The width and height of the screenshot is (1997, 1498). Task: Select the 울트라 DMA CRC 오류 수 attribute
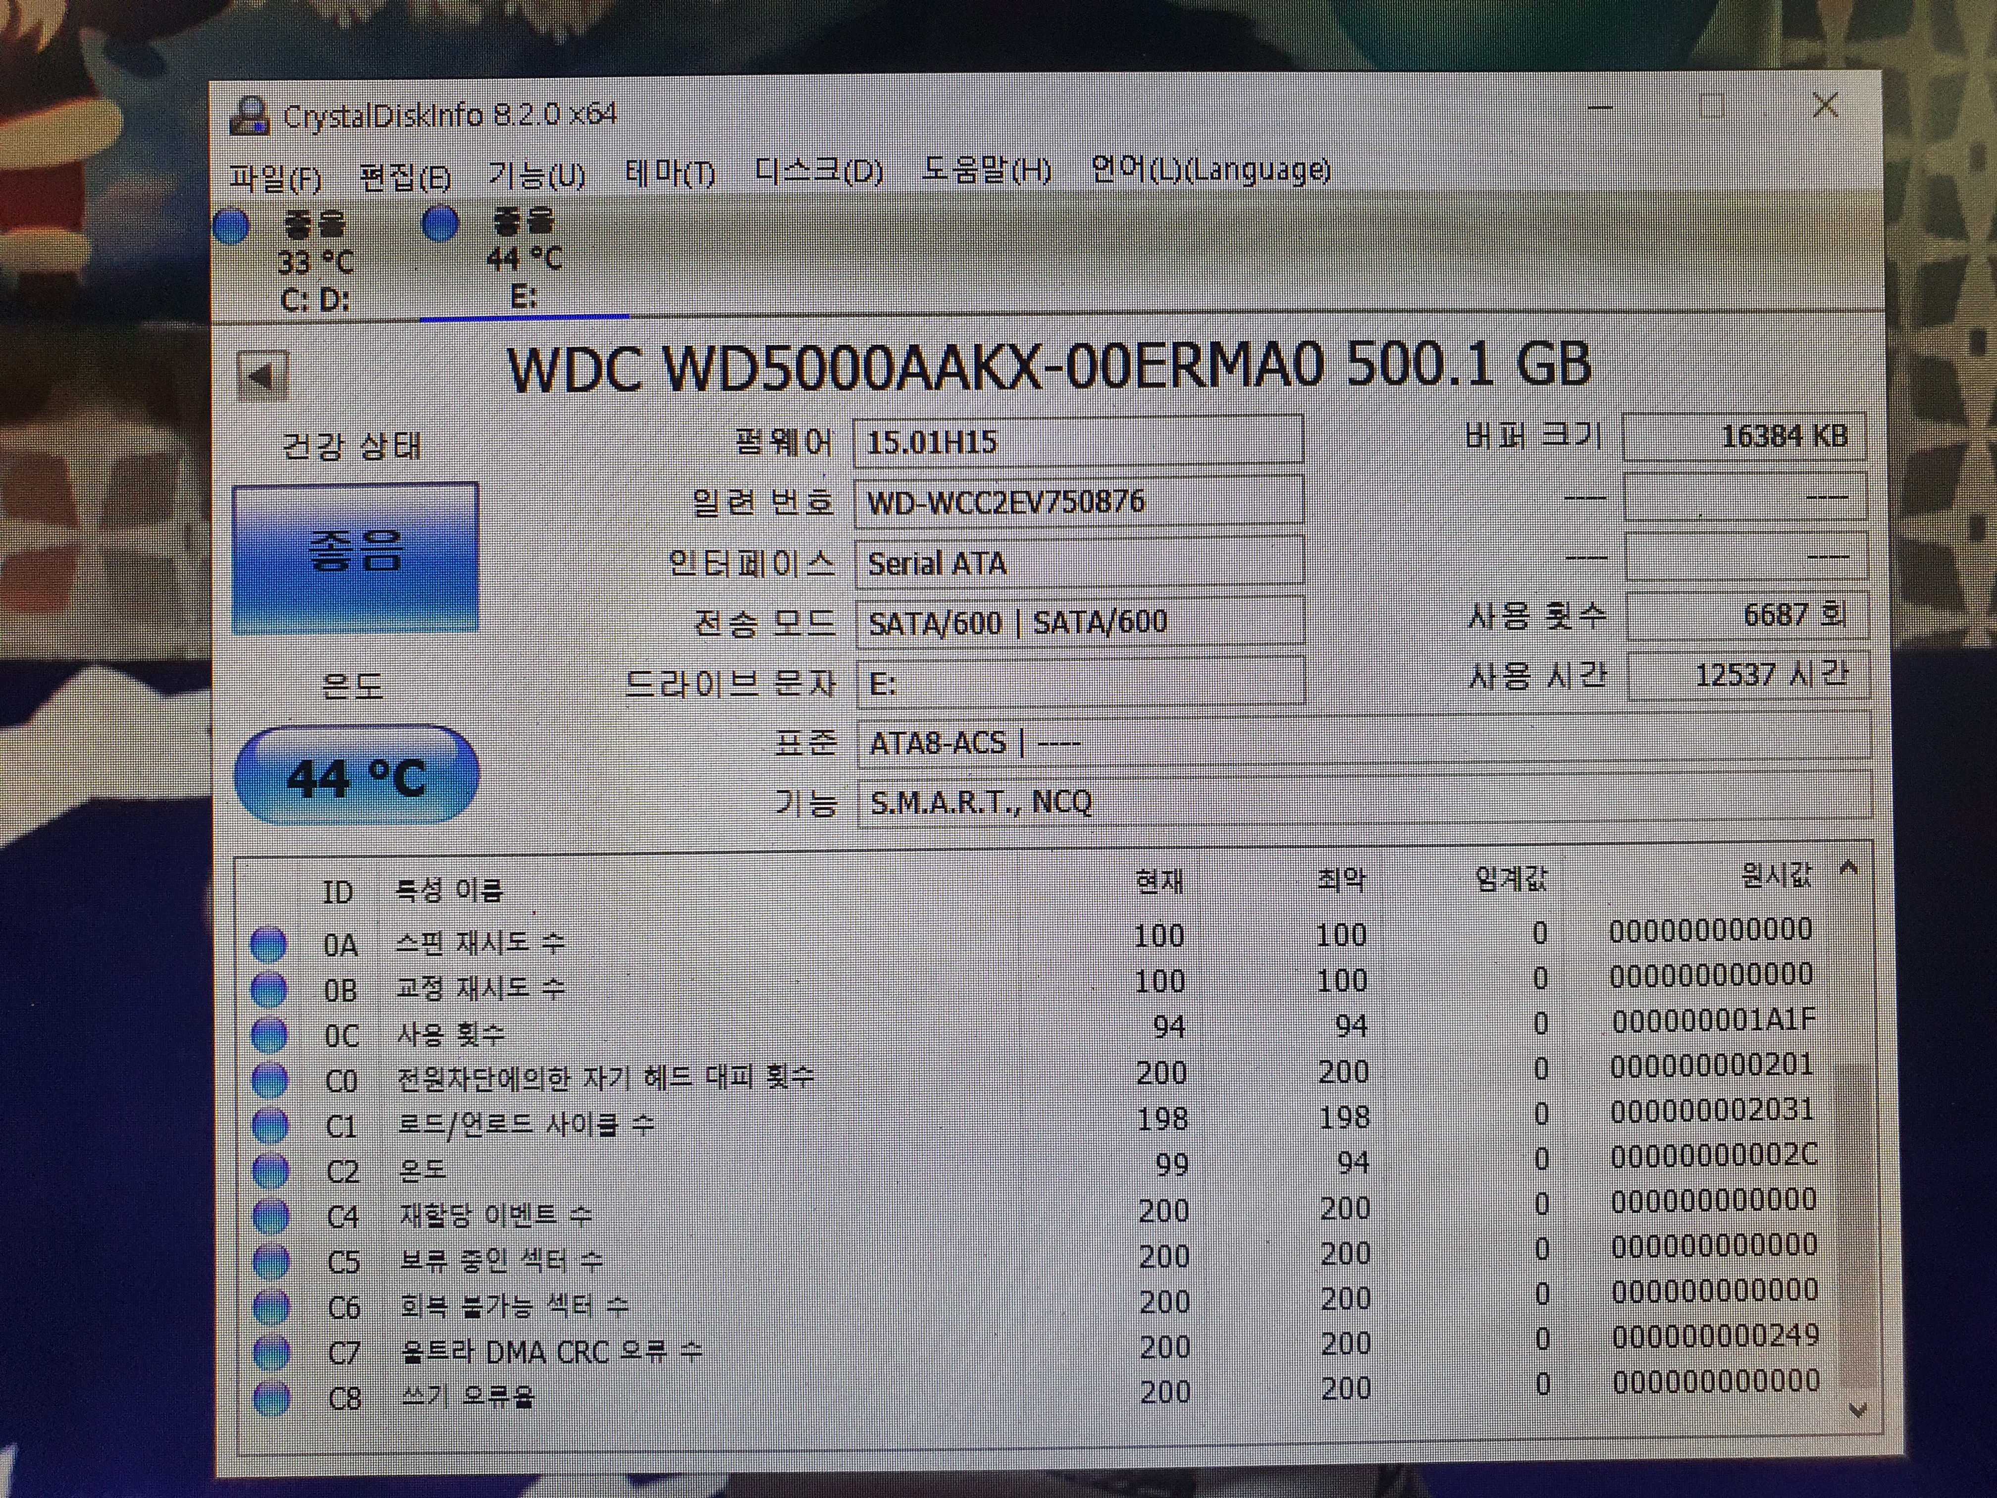[x=551, y=1352]
